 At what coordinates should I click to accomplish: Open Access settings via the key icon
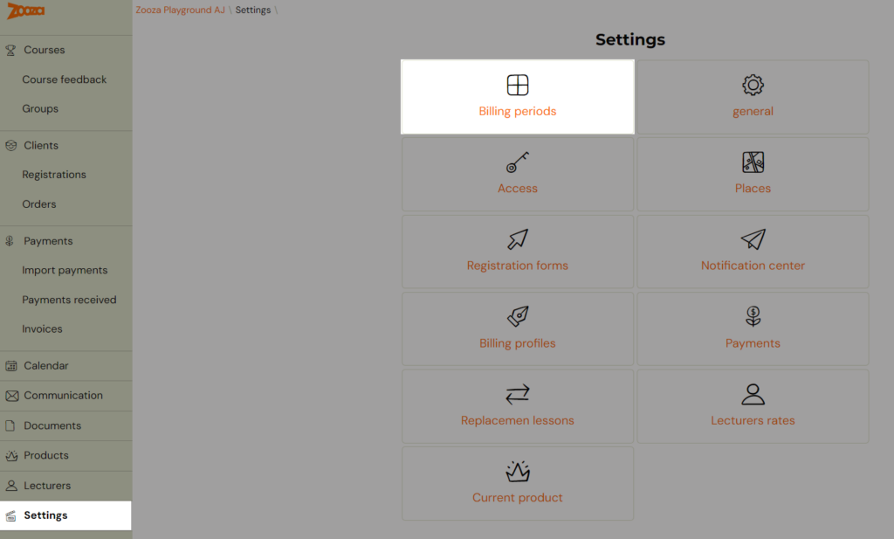pos(517,162)
